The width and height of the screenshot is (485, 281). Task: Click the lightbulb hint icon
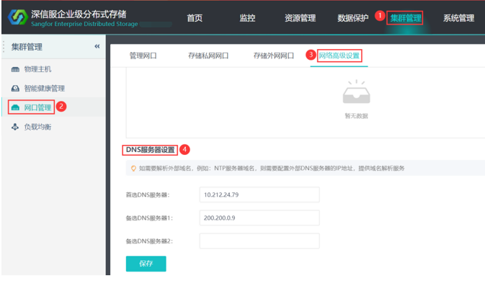[x=133, y=168]
